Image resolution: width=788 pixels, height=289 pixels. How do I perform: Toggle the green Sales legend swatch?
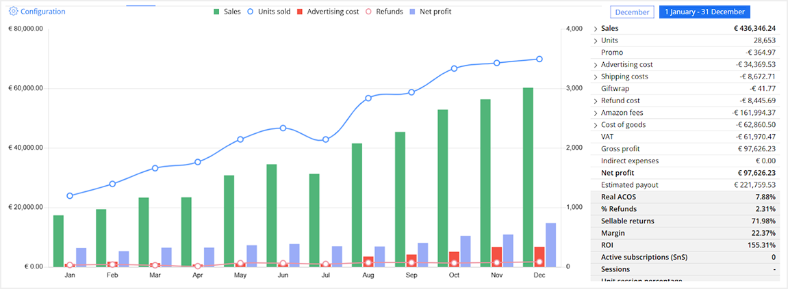216,11
